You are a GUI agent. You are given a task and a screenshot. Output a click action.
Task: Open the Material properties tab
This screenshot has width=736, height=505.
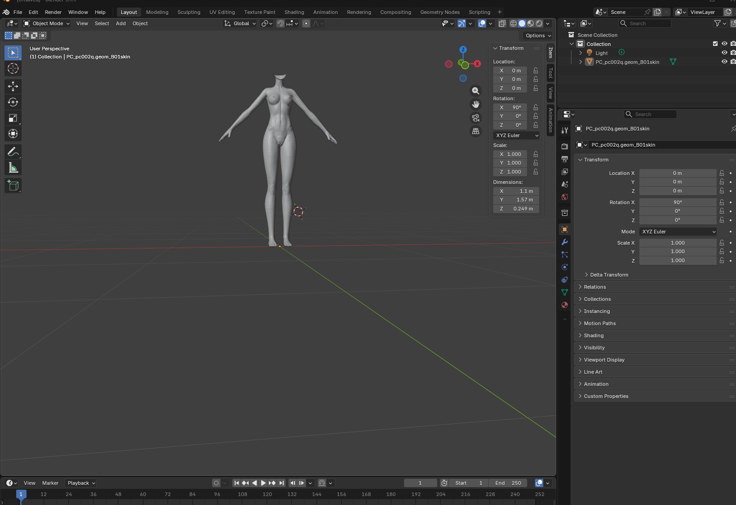565,305
